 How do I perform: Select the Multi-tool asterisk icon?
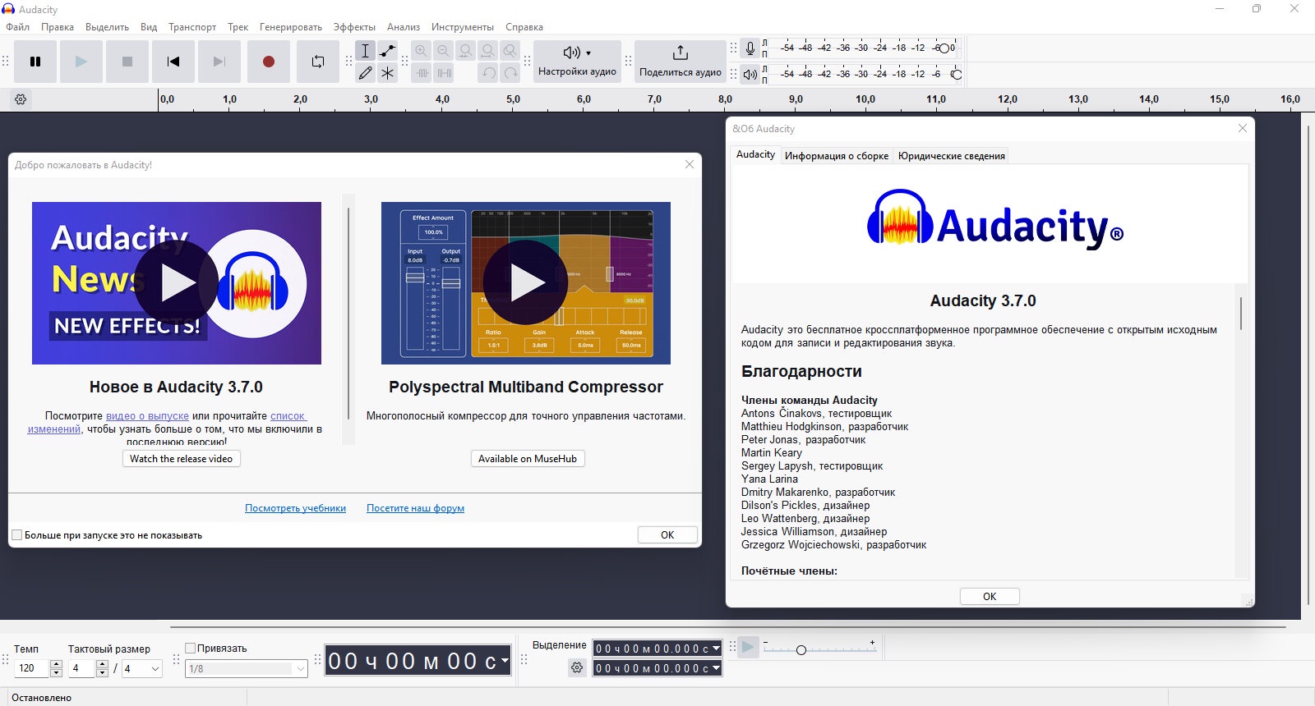coord(388,73)
